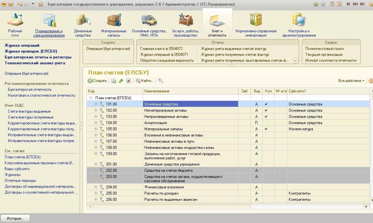Open Материальные запасы section icon

(114, 20)
